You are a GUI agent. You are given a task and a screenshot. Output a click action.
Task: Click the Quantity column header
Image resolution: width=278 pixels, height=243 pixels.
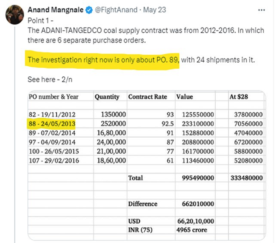tap(107, 97)
